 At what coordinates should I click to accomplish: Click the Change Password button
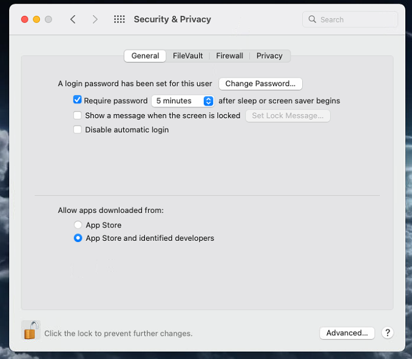[260, 84]
